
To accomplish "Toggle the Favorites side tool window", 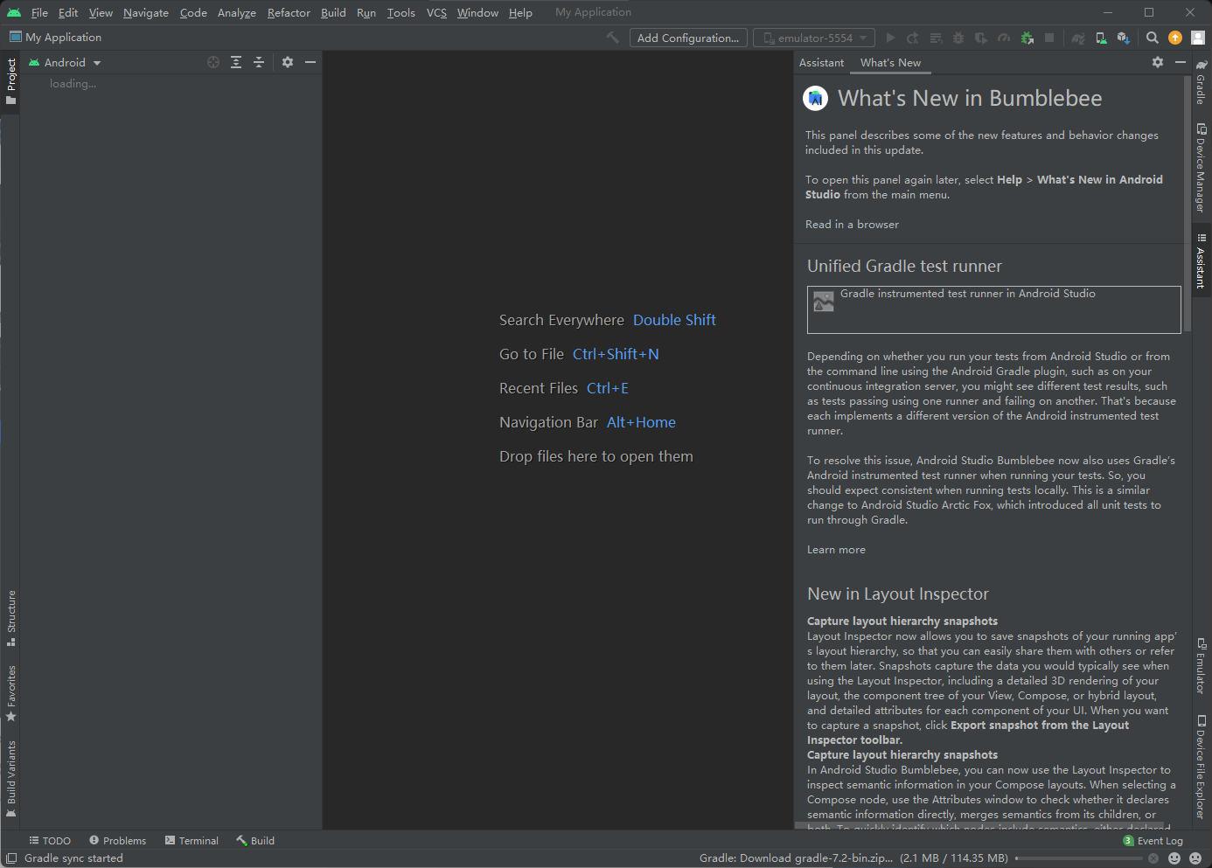I will click(10, 694).
